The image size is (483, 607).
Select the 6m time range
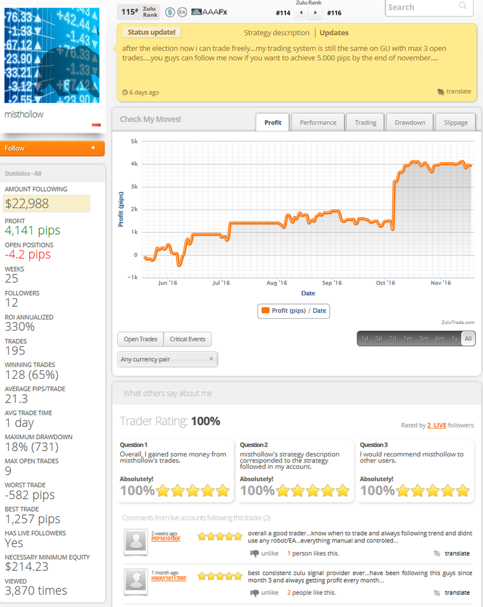point(440,338)
